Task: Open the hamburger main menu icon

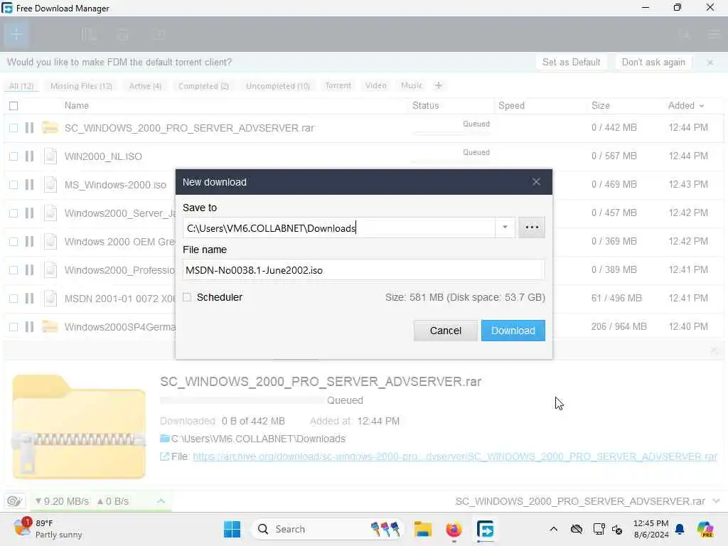Action: click(714, 34)
